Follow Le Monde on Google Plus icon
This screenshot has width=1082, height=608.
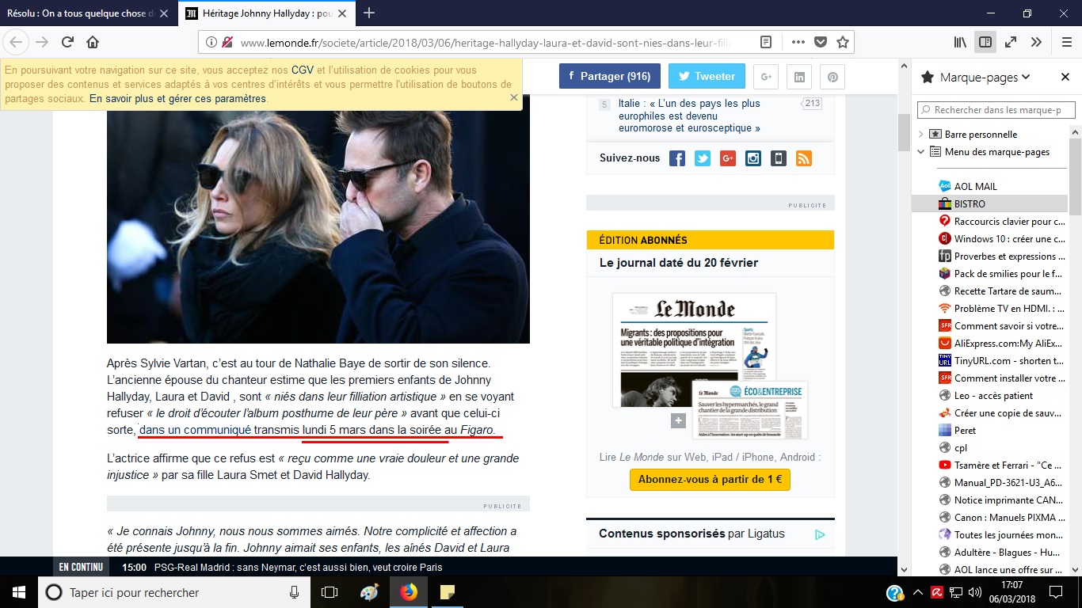[728, 158]
